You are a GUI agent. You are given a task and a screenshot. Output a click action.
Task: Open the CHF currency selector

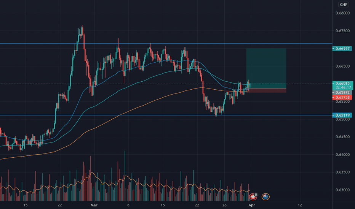(344, 5)
